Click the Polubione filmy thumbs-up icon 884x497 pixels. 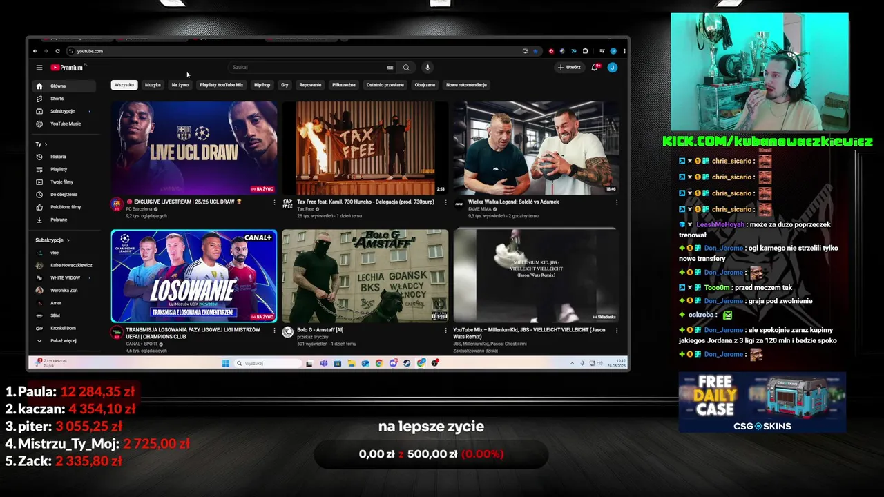(39, 207)
